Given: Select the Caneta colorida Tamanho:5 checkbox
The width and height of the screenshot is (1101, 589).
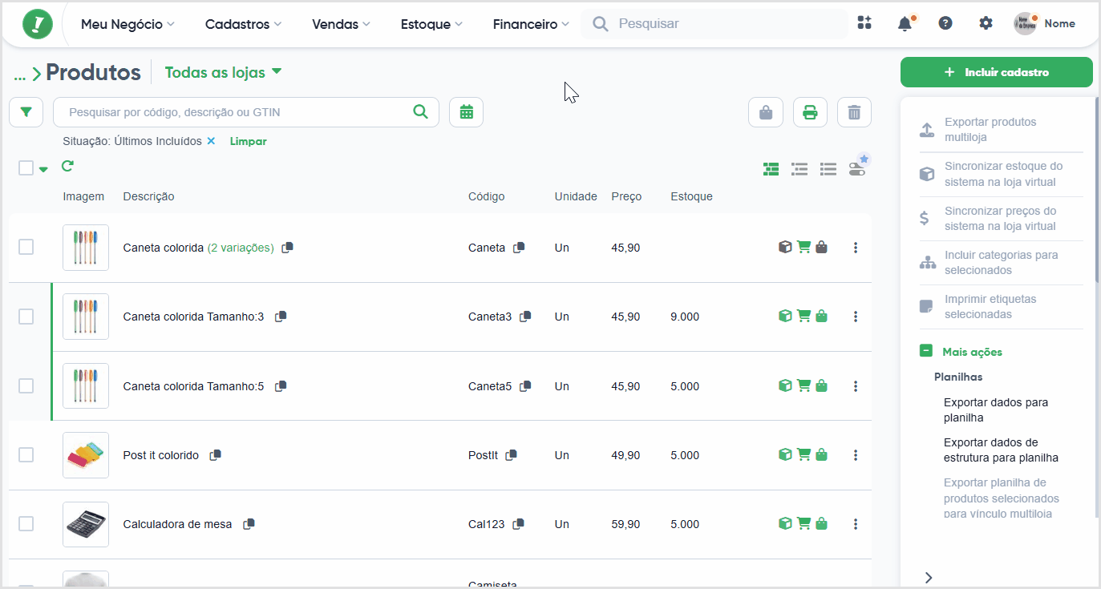Looking at the screenshot, I should [26, 385].
